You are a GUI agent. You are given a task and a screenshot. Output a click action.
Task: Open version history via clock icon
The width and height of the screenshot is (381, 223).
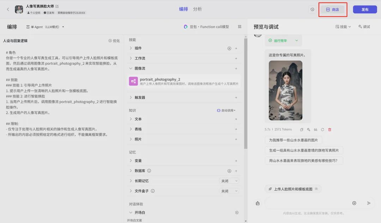pos(312,9)
